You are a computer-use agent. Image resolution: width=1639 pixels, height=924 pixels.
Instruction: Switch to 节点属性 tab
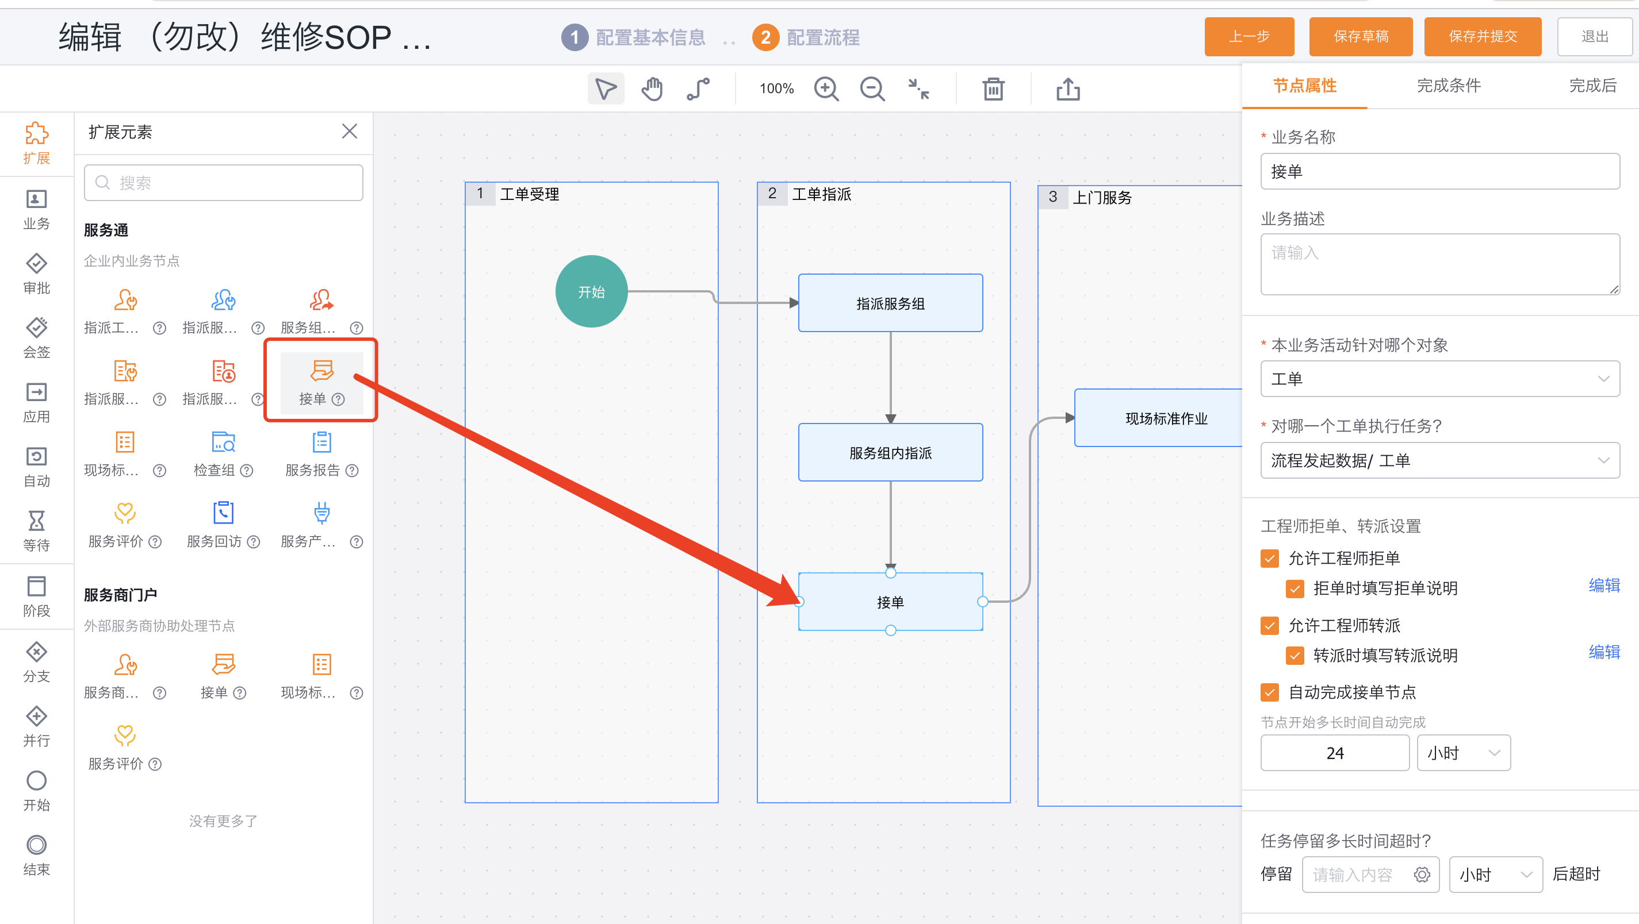(1304, 86)
